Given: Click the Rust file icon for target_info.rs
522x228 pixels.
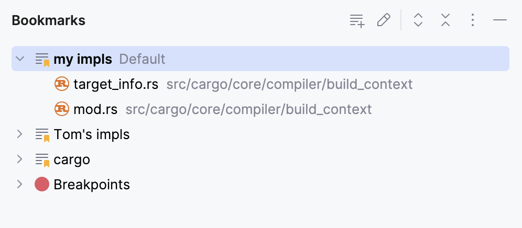Looking at the screenshot, I should (62, 84).
